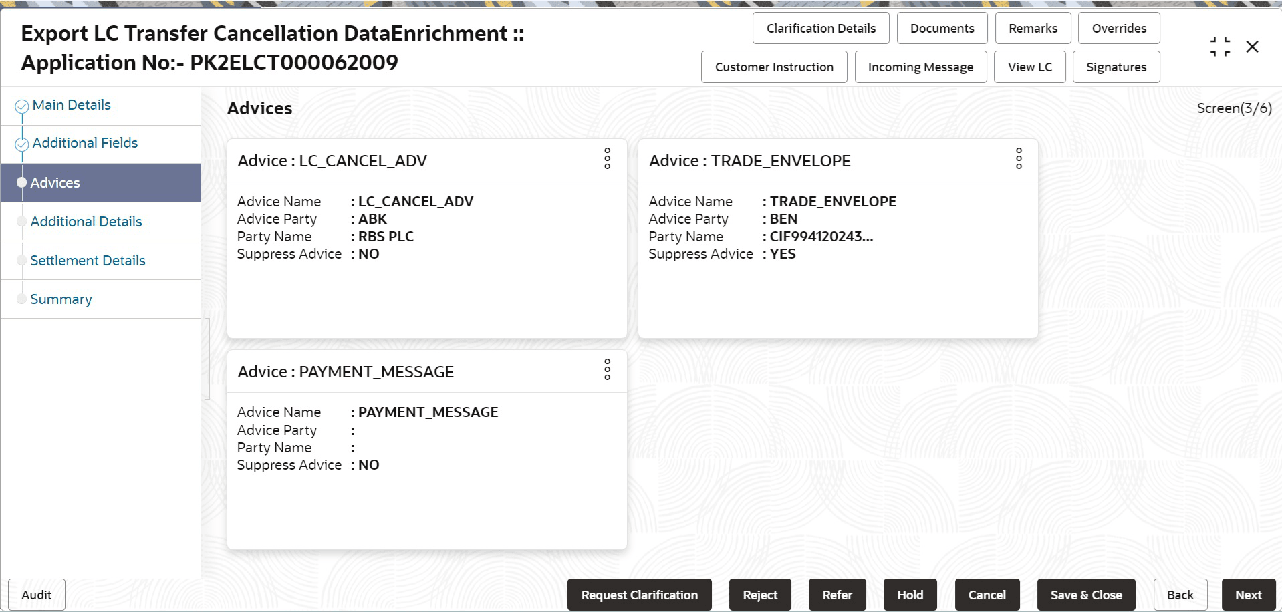Open Summary step

[61, 299]
